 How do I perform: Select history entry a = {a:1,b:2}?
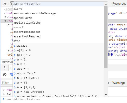click(58, 78)
